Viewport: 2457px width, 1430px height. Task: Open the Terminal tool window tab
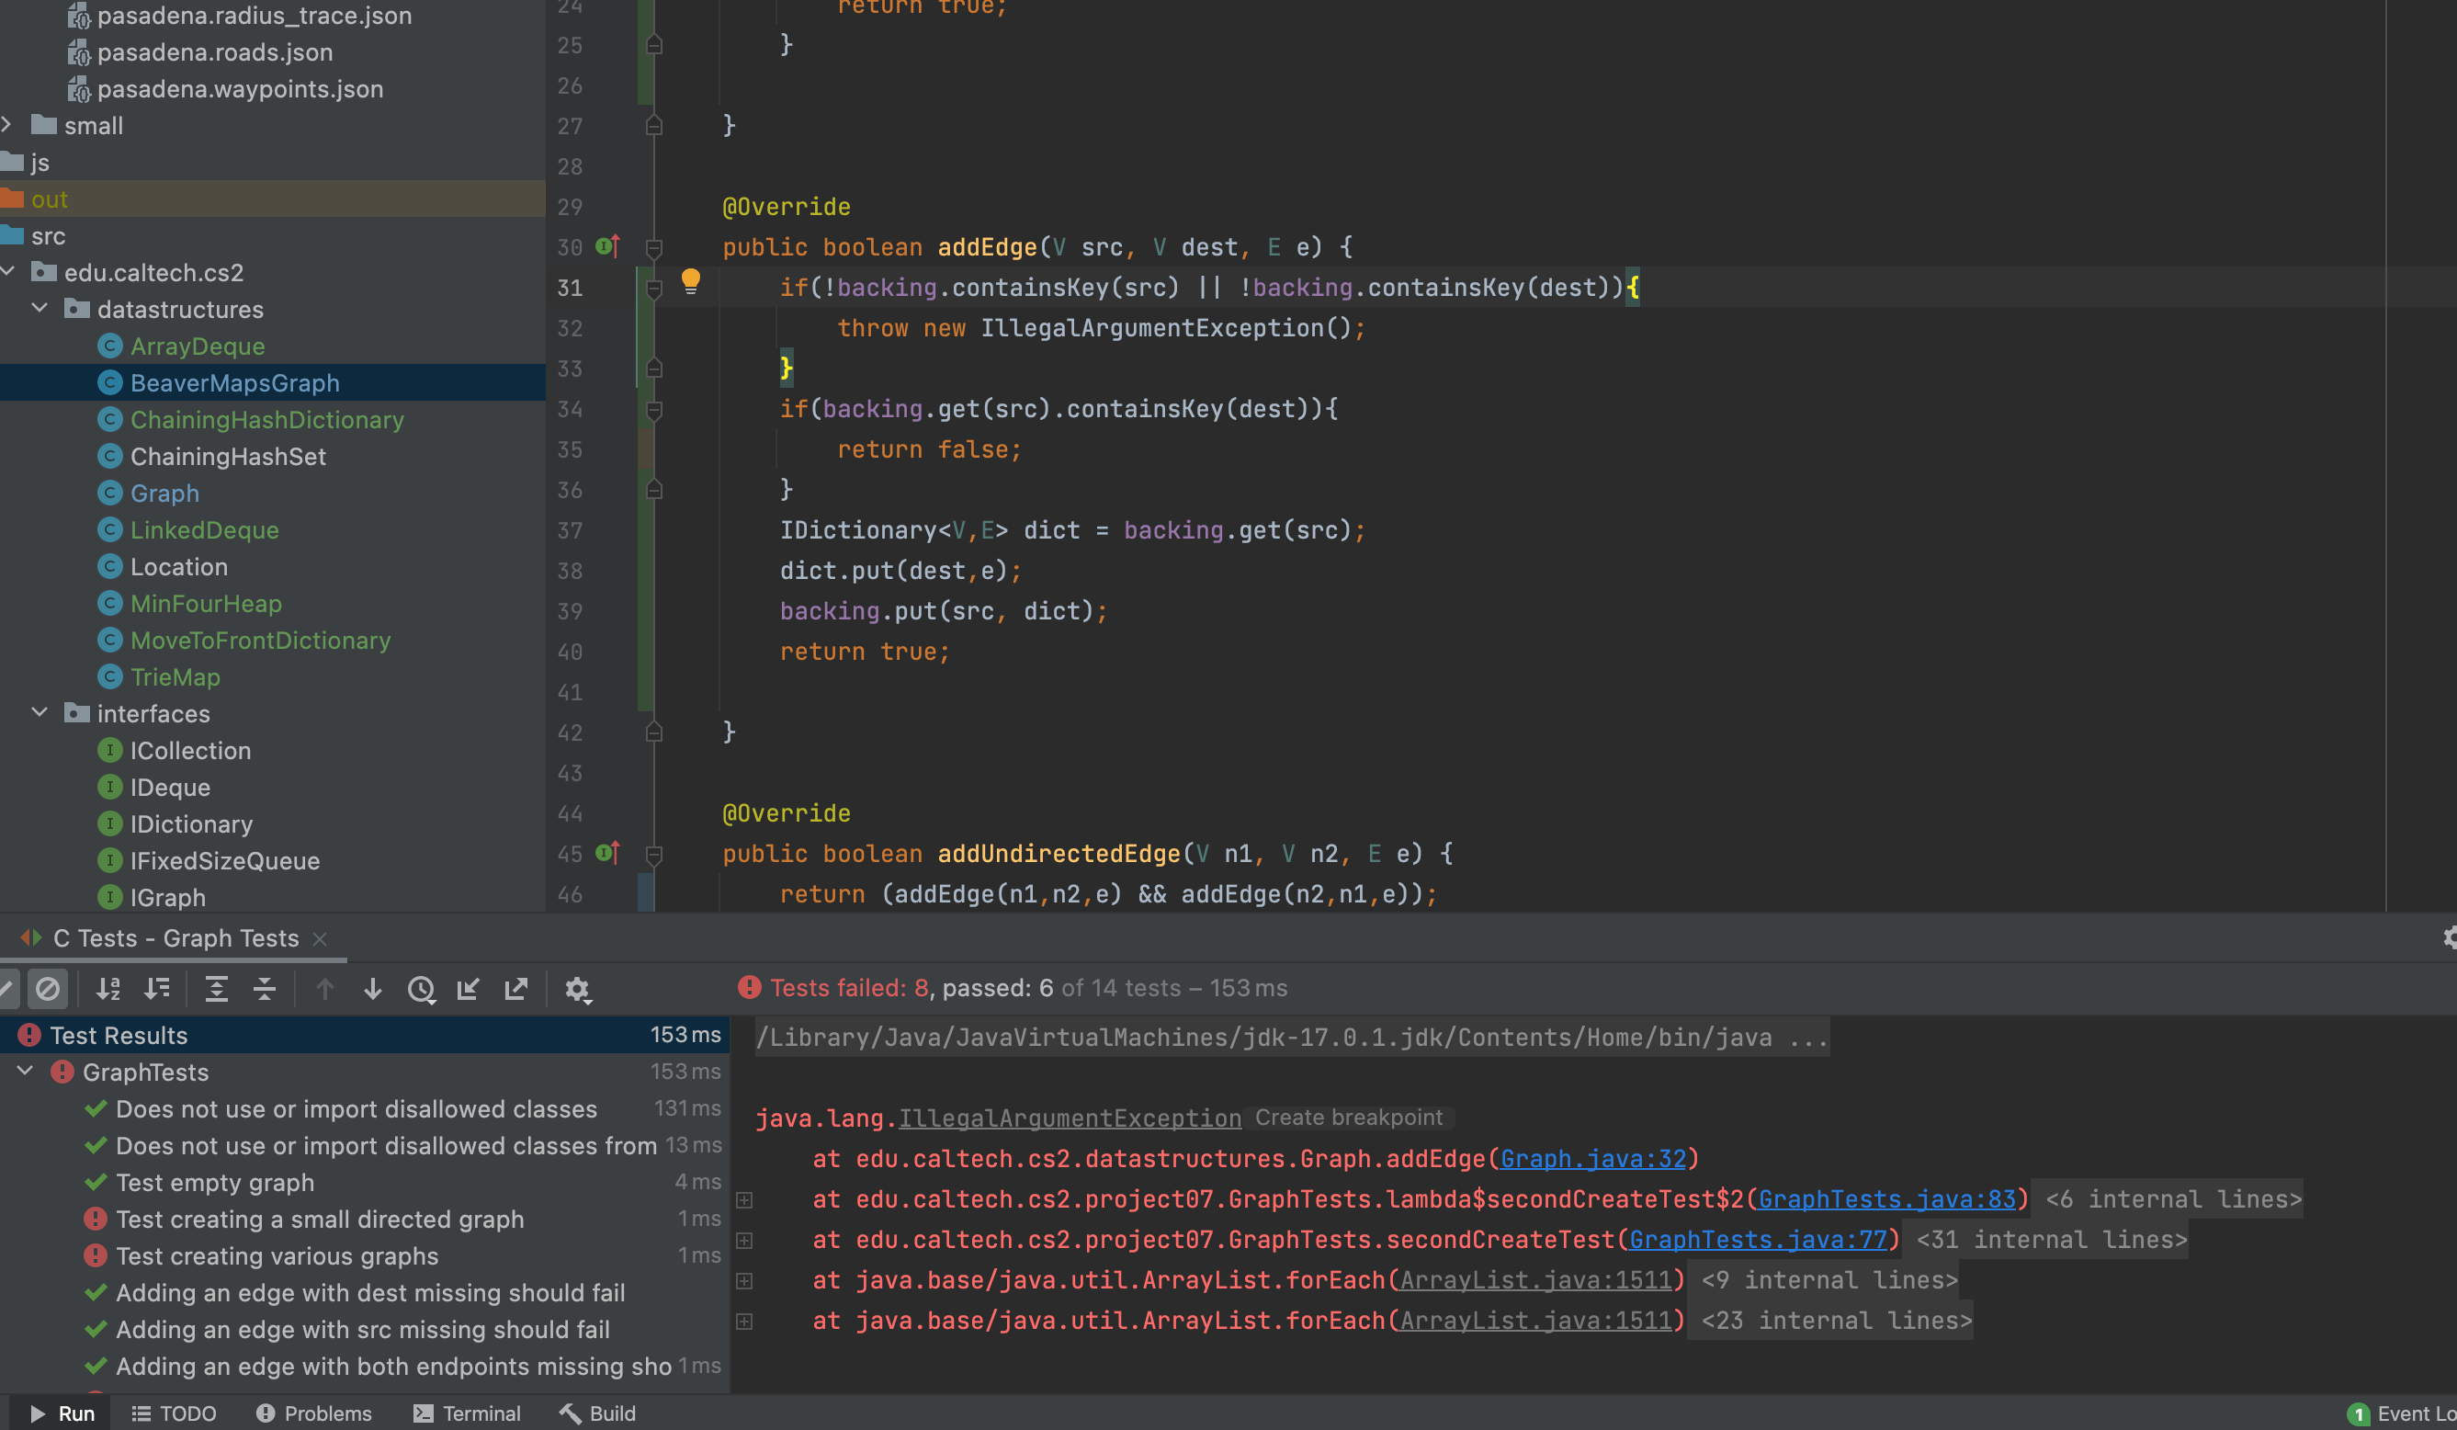tap(466, 1413)
